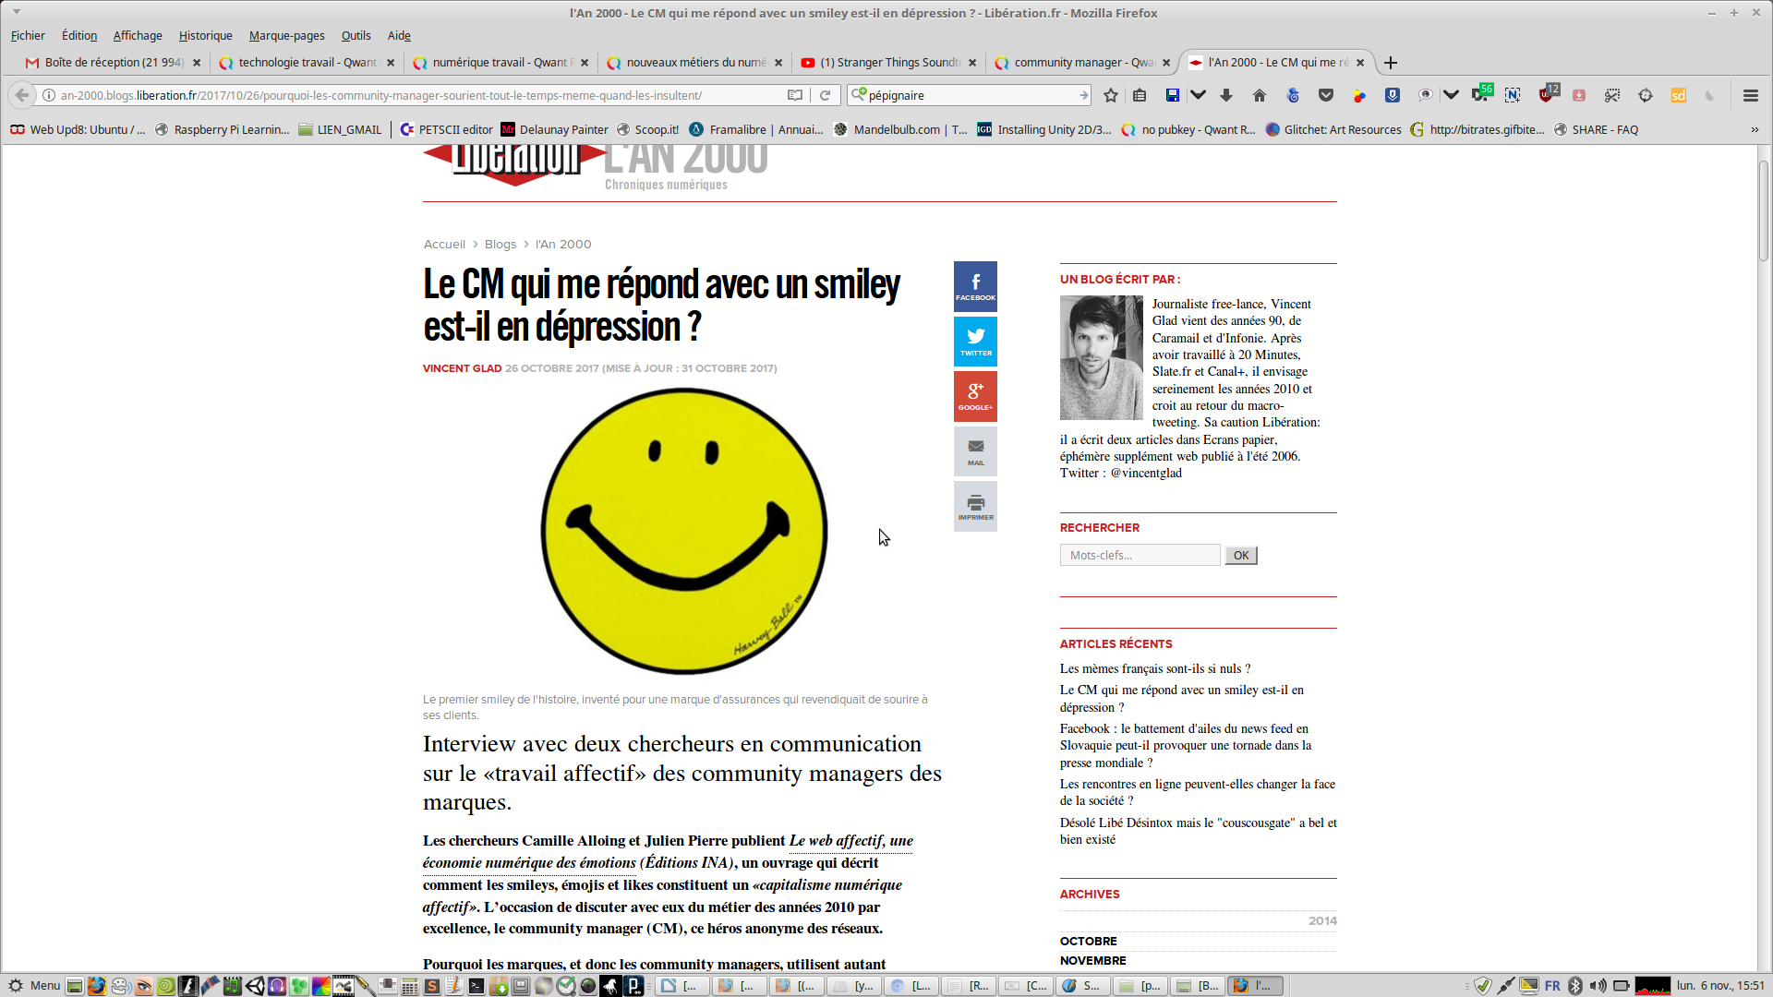The width and height of the screenshot is (1773, 997).
Task: Print article with Imprimer icon
Action: tap(975, 506)
